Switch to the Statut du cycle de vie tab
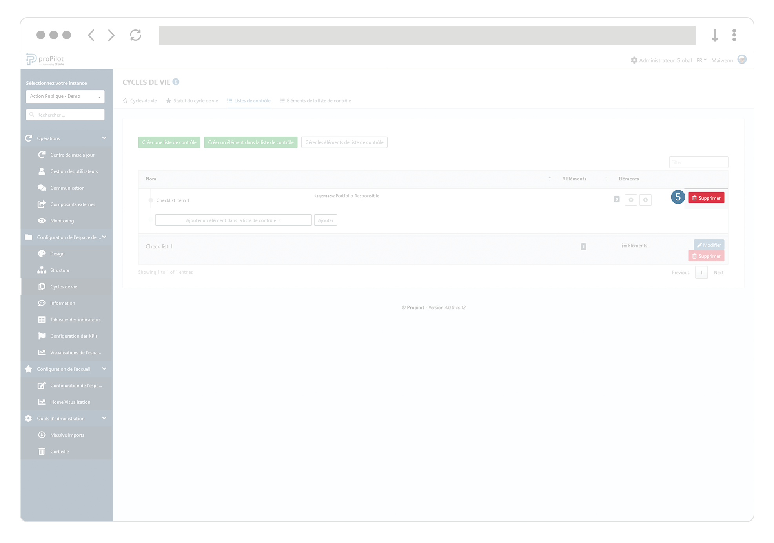 195,100
